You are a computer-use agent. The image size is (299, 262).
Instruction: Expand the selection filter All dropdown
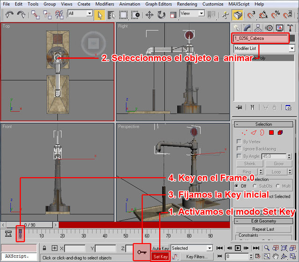click(x=89, y=14)
